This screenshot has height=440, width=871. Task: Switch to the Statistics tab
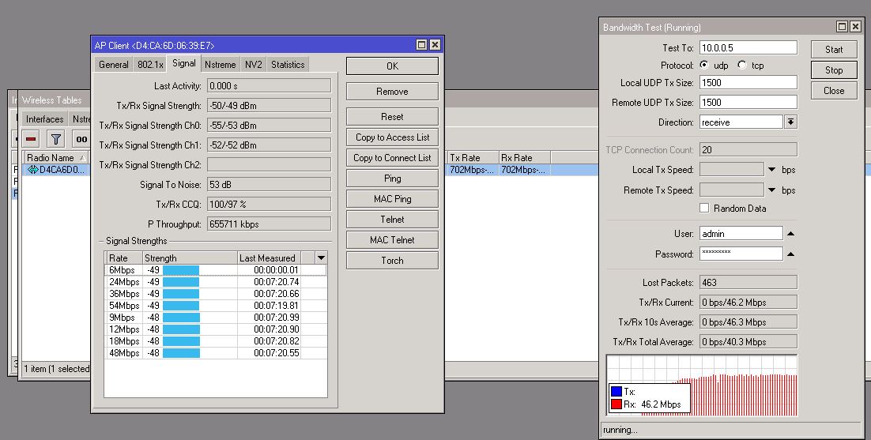coord(288,65)
